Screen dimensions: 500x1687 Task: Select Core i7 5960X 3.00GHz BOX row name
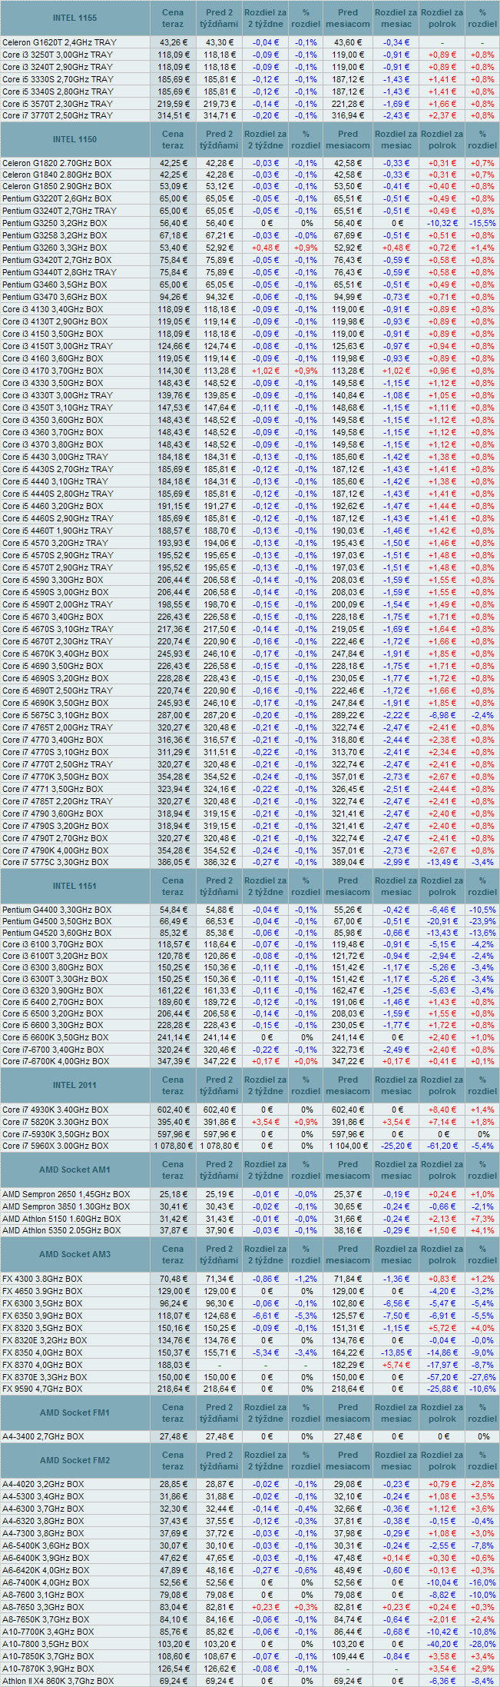click(x=55, y=1146)
